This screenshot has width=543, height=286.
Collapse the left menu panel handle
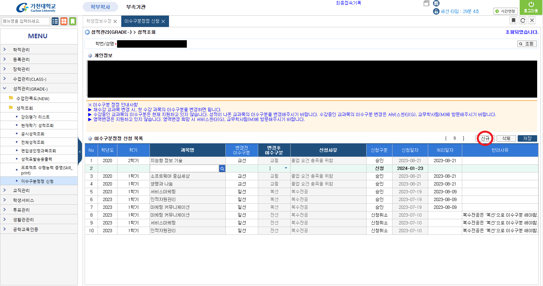[x=80, y=151]
